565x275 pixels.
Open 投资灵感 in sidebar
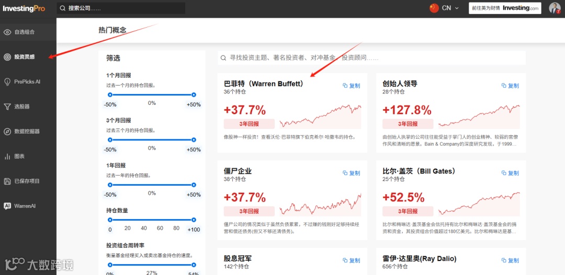tap(28, 57)
